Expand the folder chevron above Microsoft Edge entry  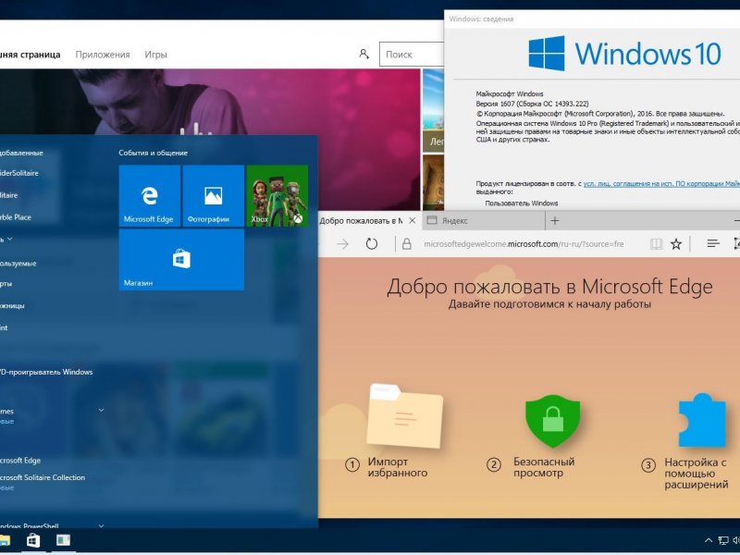(x=101, y=411)
